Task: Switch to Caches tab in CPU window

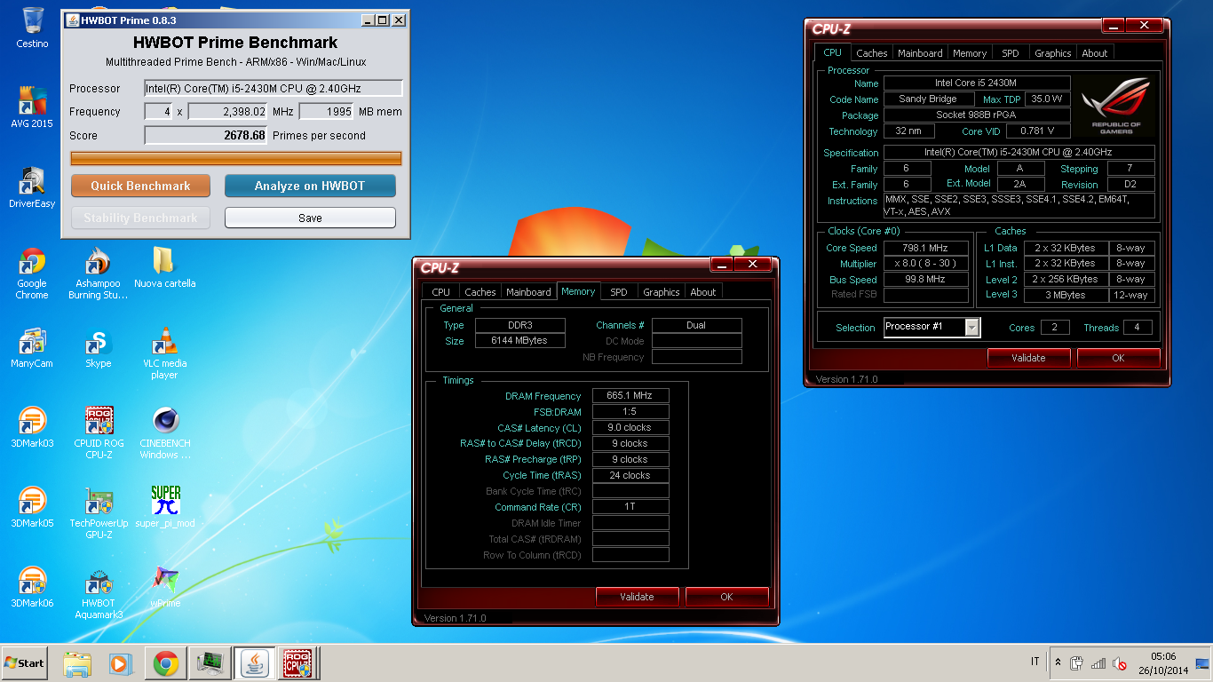Action: tap(871, 53)
